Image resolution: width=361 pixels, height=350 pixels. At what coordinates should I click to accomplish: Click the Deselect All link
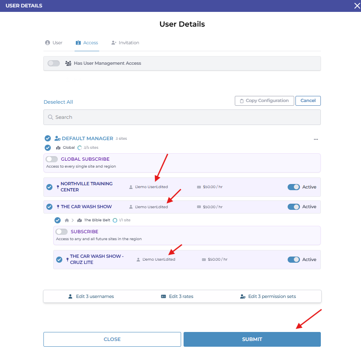[58, 102]
